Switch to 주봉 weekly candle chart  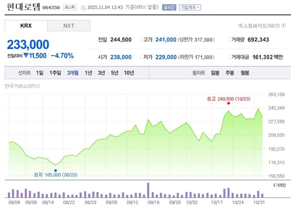point(230,73)
